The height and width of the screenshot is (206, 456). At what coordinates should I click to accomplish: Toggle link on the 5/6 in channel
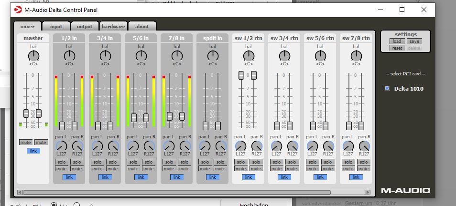[x=141, y=177]
